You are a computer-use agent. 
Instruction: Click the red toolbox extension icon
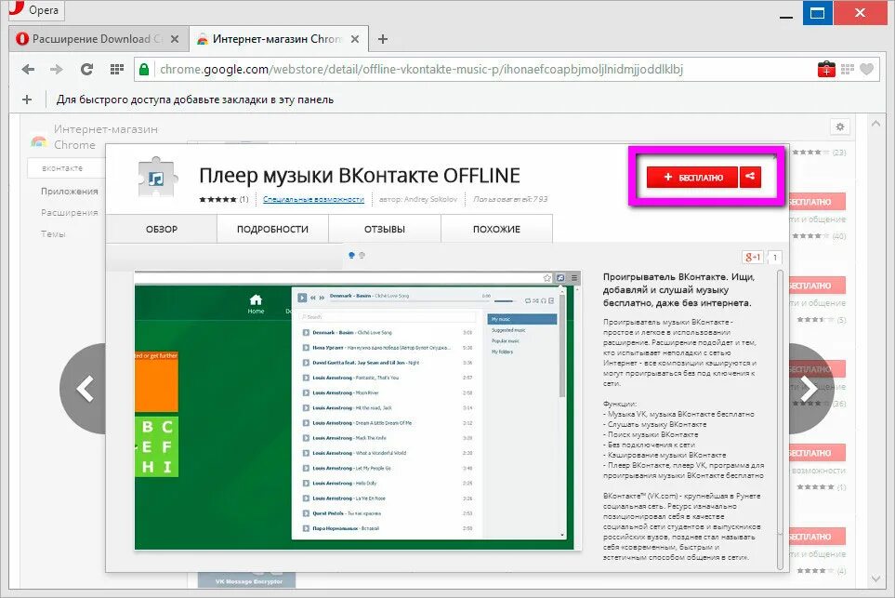click(826, 70)
